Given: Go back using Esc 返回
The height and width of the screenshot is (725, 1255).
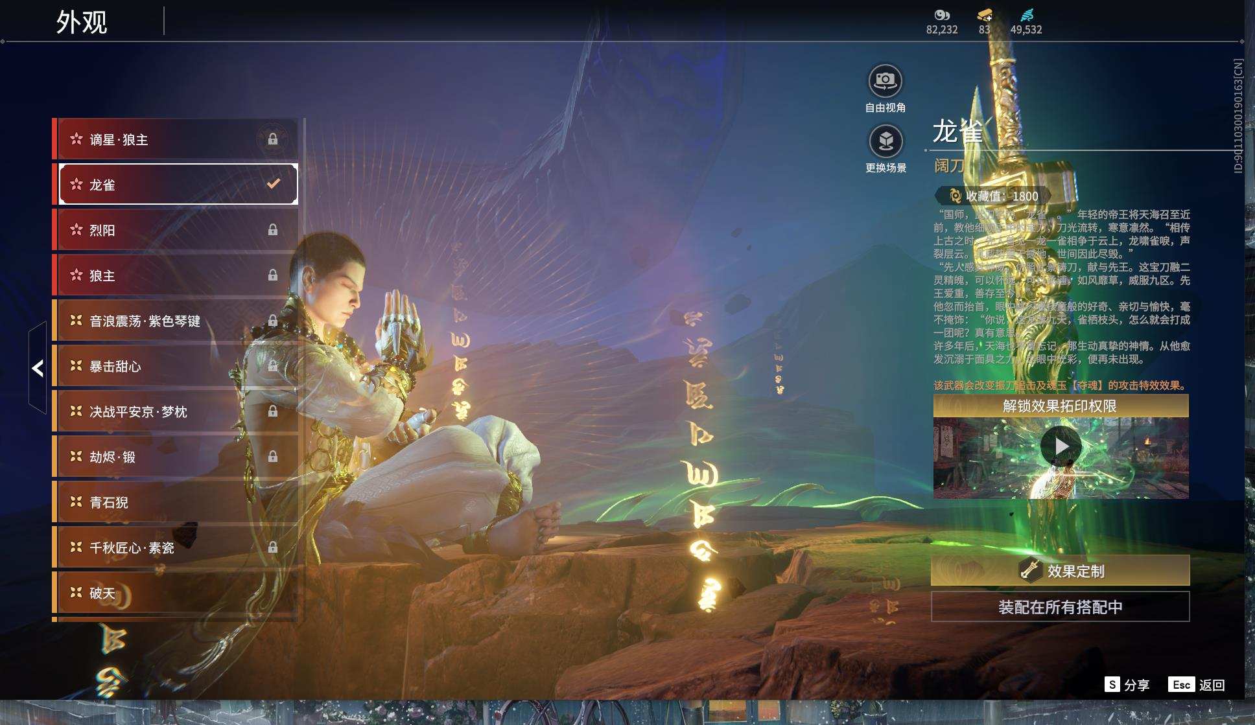Looking at the screenshot, I should [x=1197, y=685].
